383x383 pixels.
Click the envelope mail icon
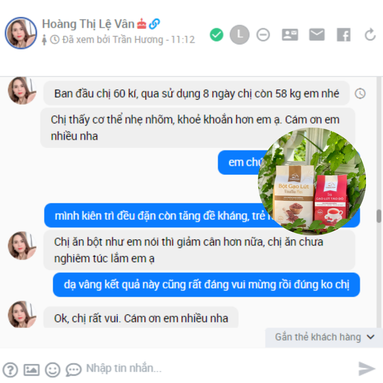(x=317, y=34)
